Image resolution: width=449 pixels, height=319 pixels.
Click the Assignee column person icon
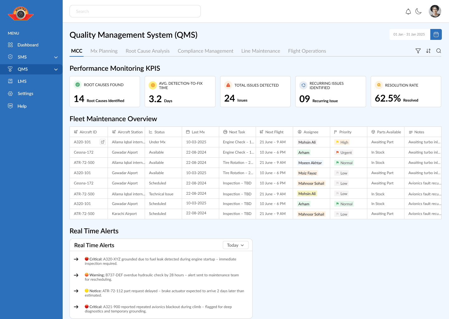click(300, 132)
